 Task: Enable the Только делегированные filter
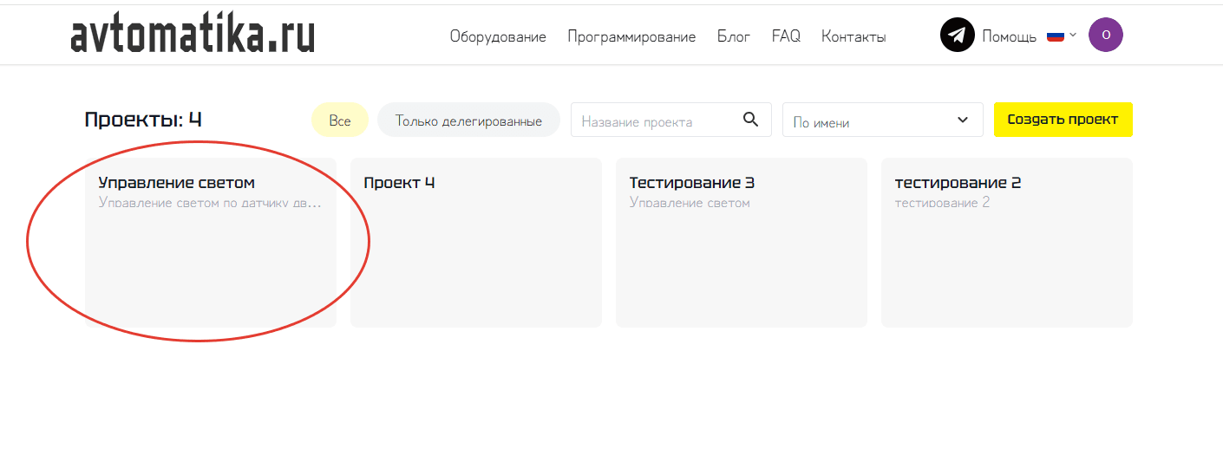(468, 120)
